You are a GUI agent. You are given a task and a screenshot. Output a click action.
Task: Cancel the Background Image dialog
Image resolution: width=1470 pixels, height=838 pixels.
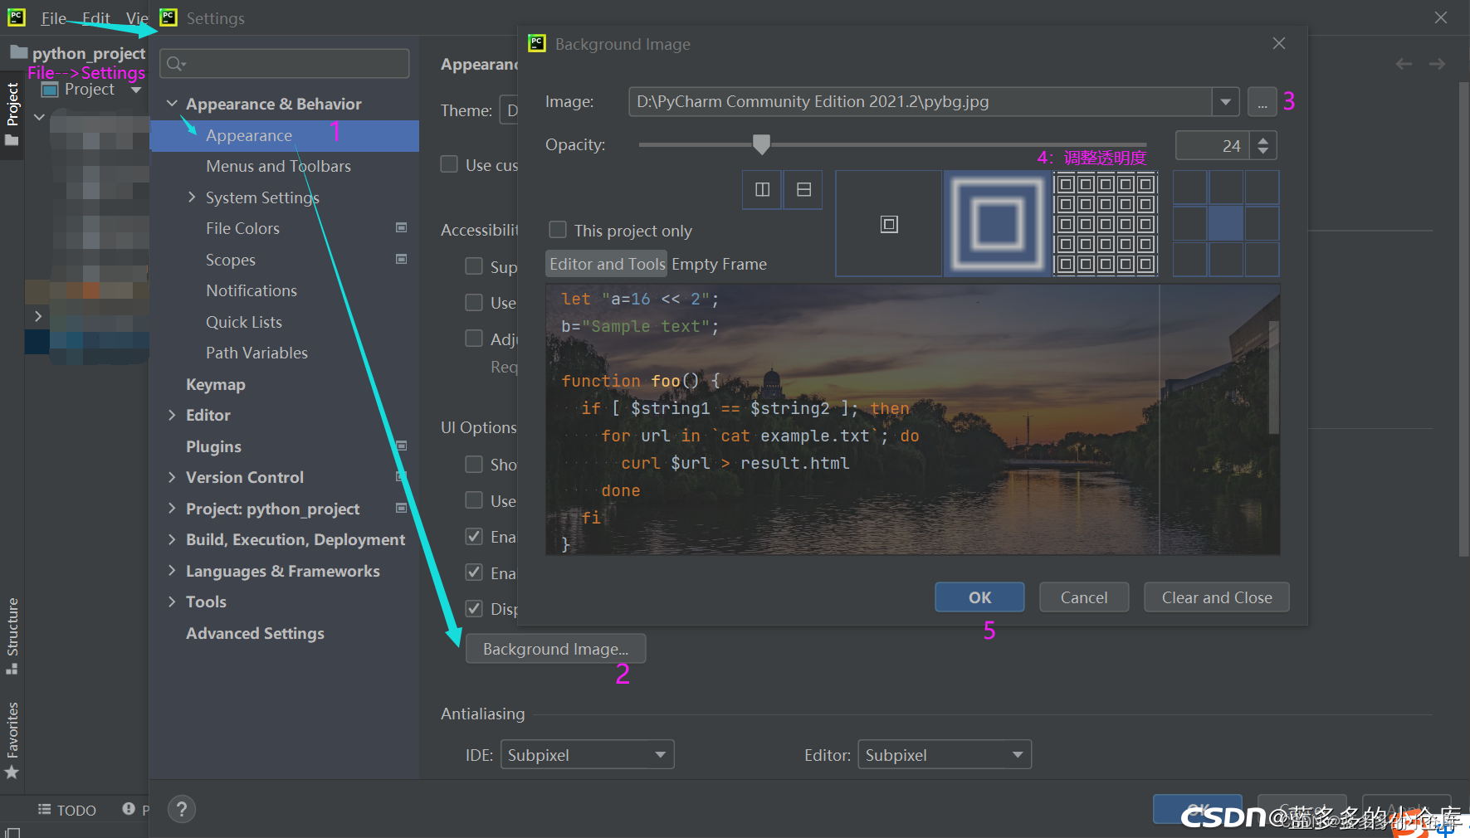click(1084, 597)
